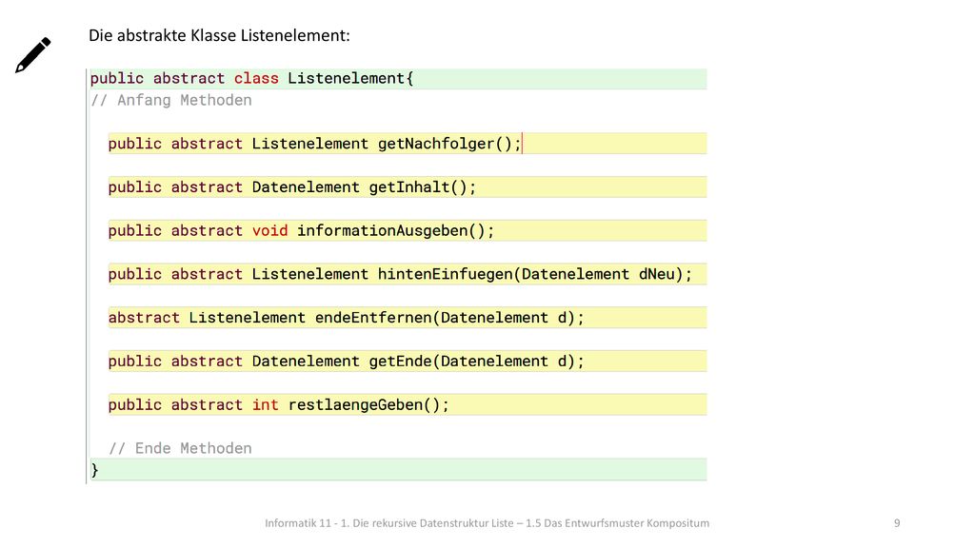Click the closing brace of the class
The width and height of the screenshot is (975, 548).
pos(94,470)
